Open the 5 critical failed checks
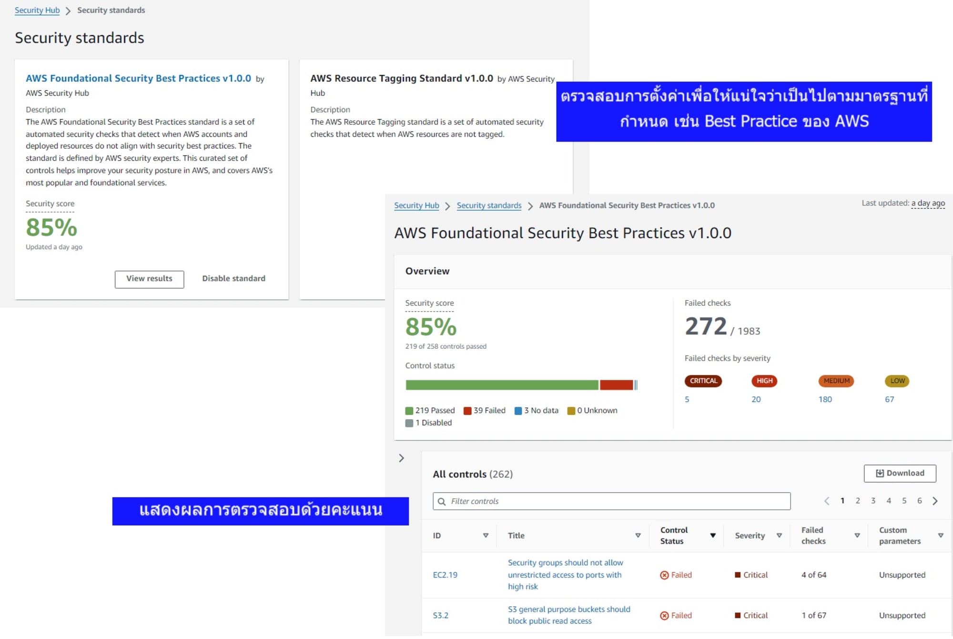 point(687,399)
